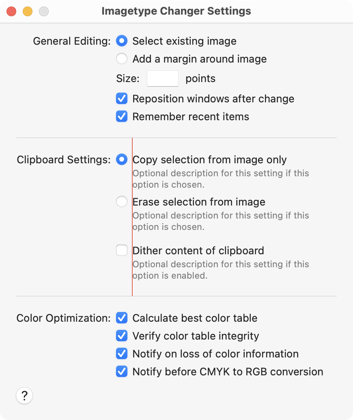The width and height of the screenshot is (353, 420).
Task: Click the 'Imagetype Changer Settings' window title
Action: tap(176, 11)
